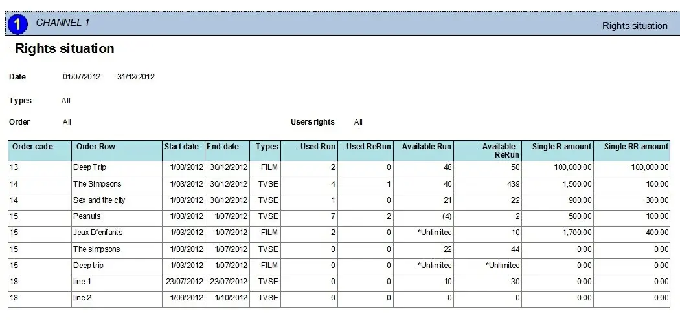Viewport: 680px width, 323px height.
Task: Select the Order Row column header
Action: pyautogui.click(x=96, y=147)
